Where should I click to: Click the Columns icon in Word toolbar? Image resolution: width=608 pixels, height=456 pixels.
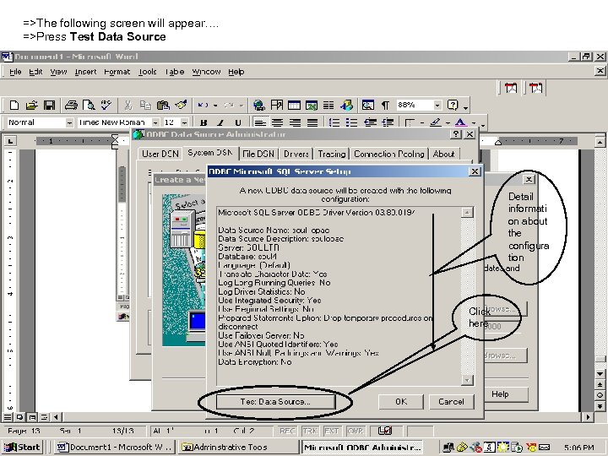tap(328, 105)
